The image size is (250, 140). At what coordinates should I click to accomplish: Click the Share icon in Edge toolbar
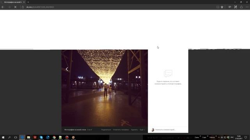pos(241,7)
